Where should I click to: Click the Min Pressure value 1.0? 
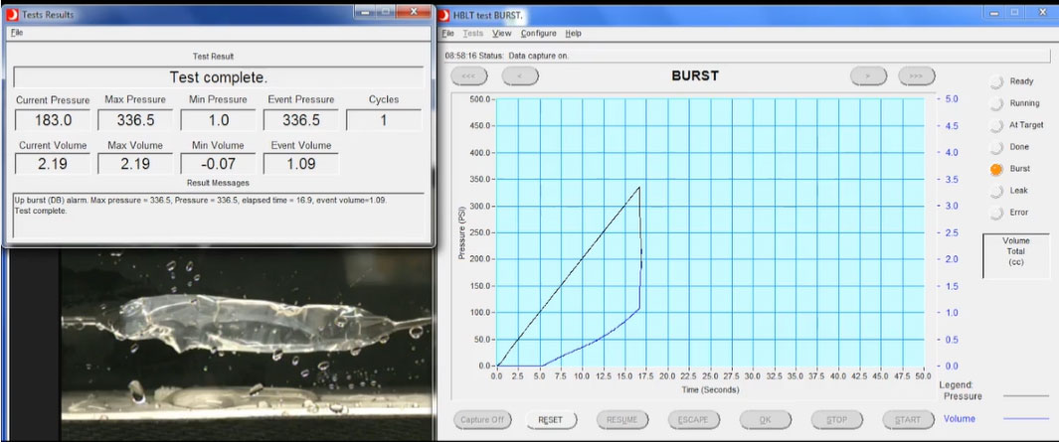pos(218,120)
